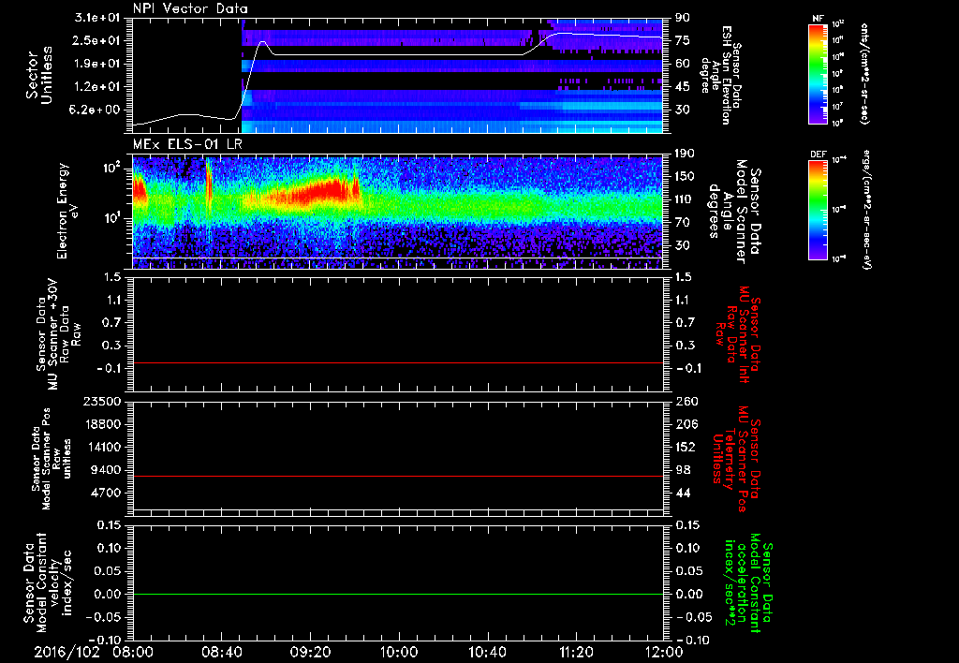
Task: Click the 11:20 time axis label
Action: pos(576,652)
